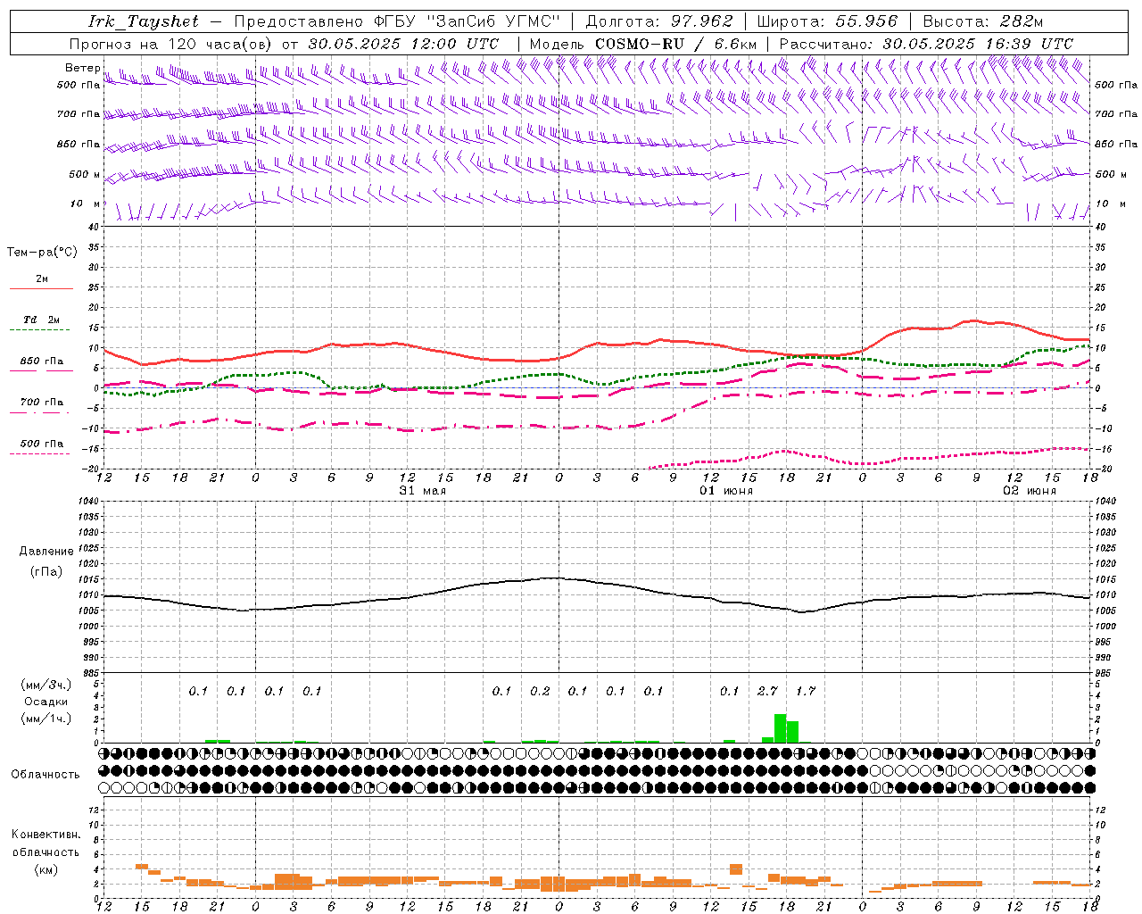The width and height of the screenshot is (1142, 914).
Task: Click the Конвективн. convective cloudiness label
Action: [x=46, y=835]
